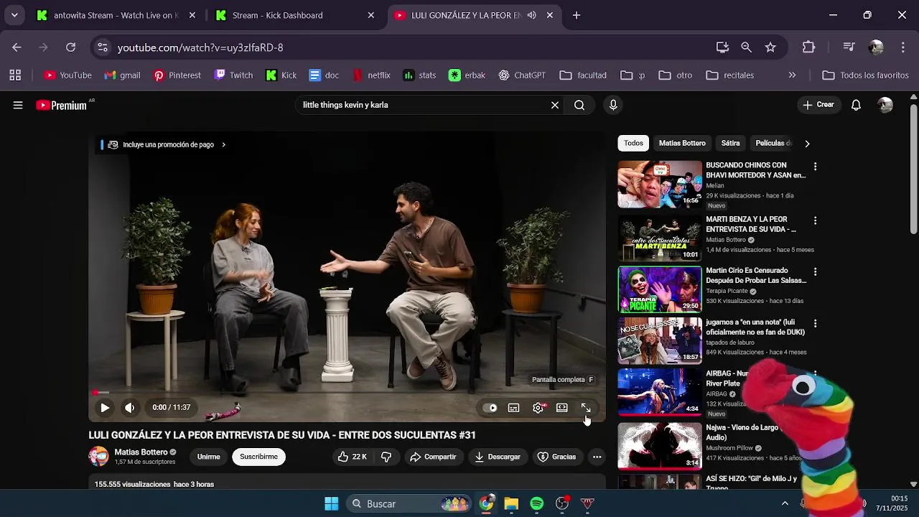Mute the YouTube tab audio icon

click(x=531, y=15)
